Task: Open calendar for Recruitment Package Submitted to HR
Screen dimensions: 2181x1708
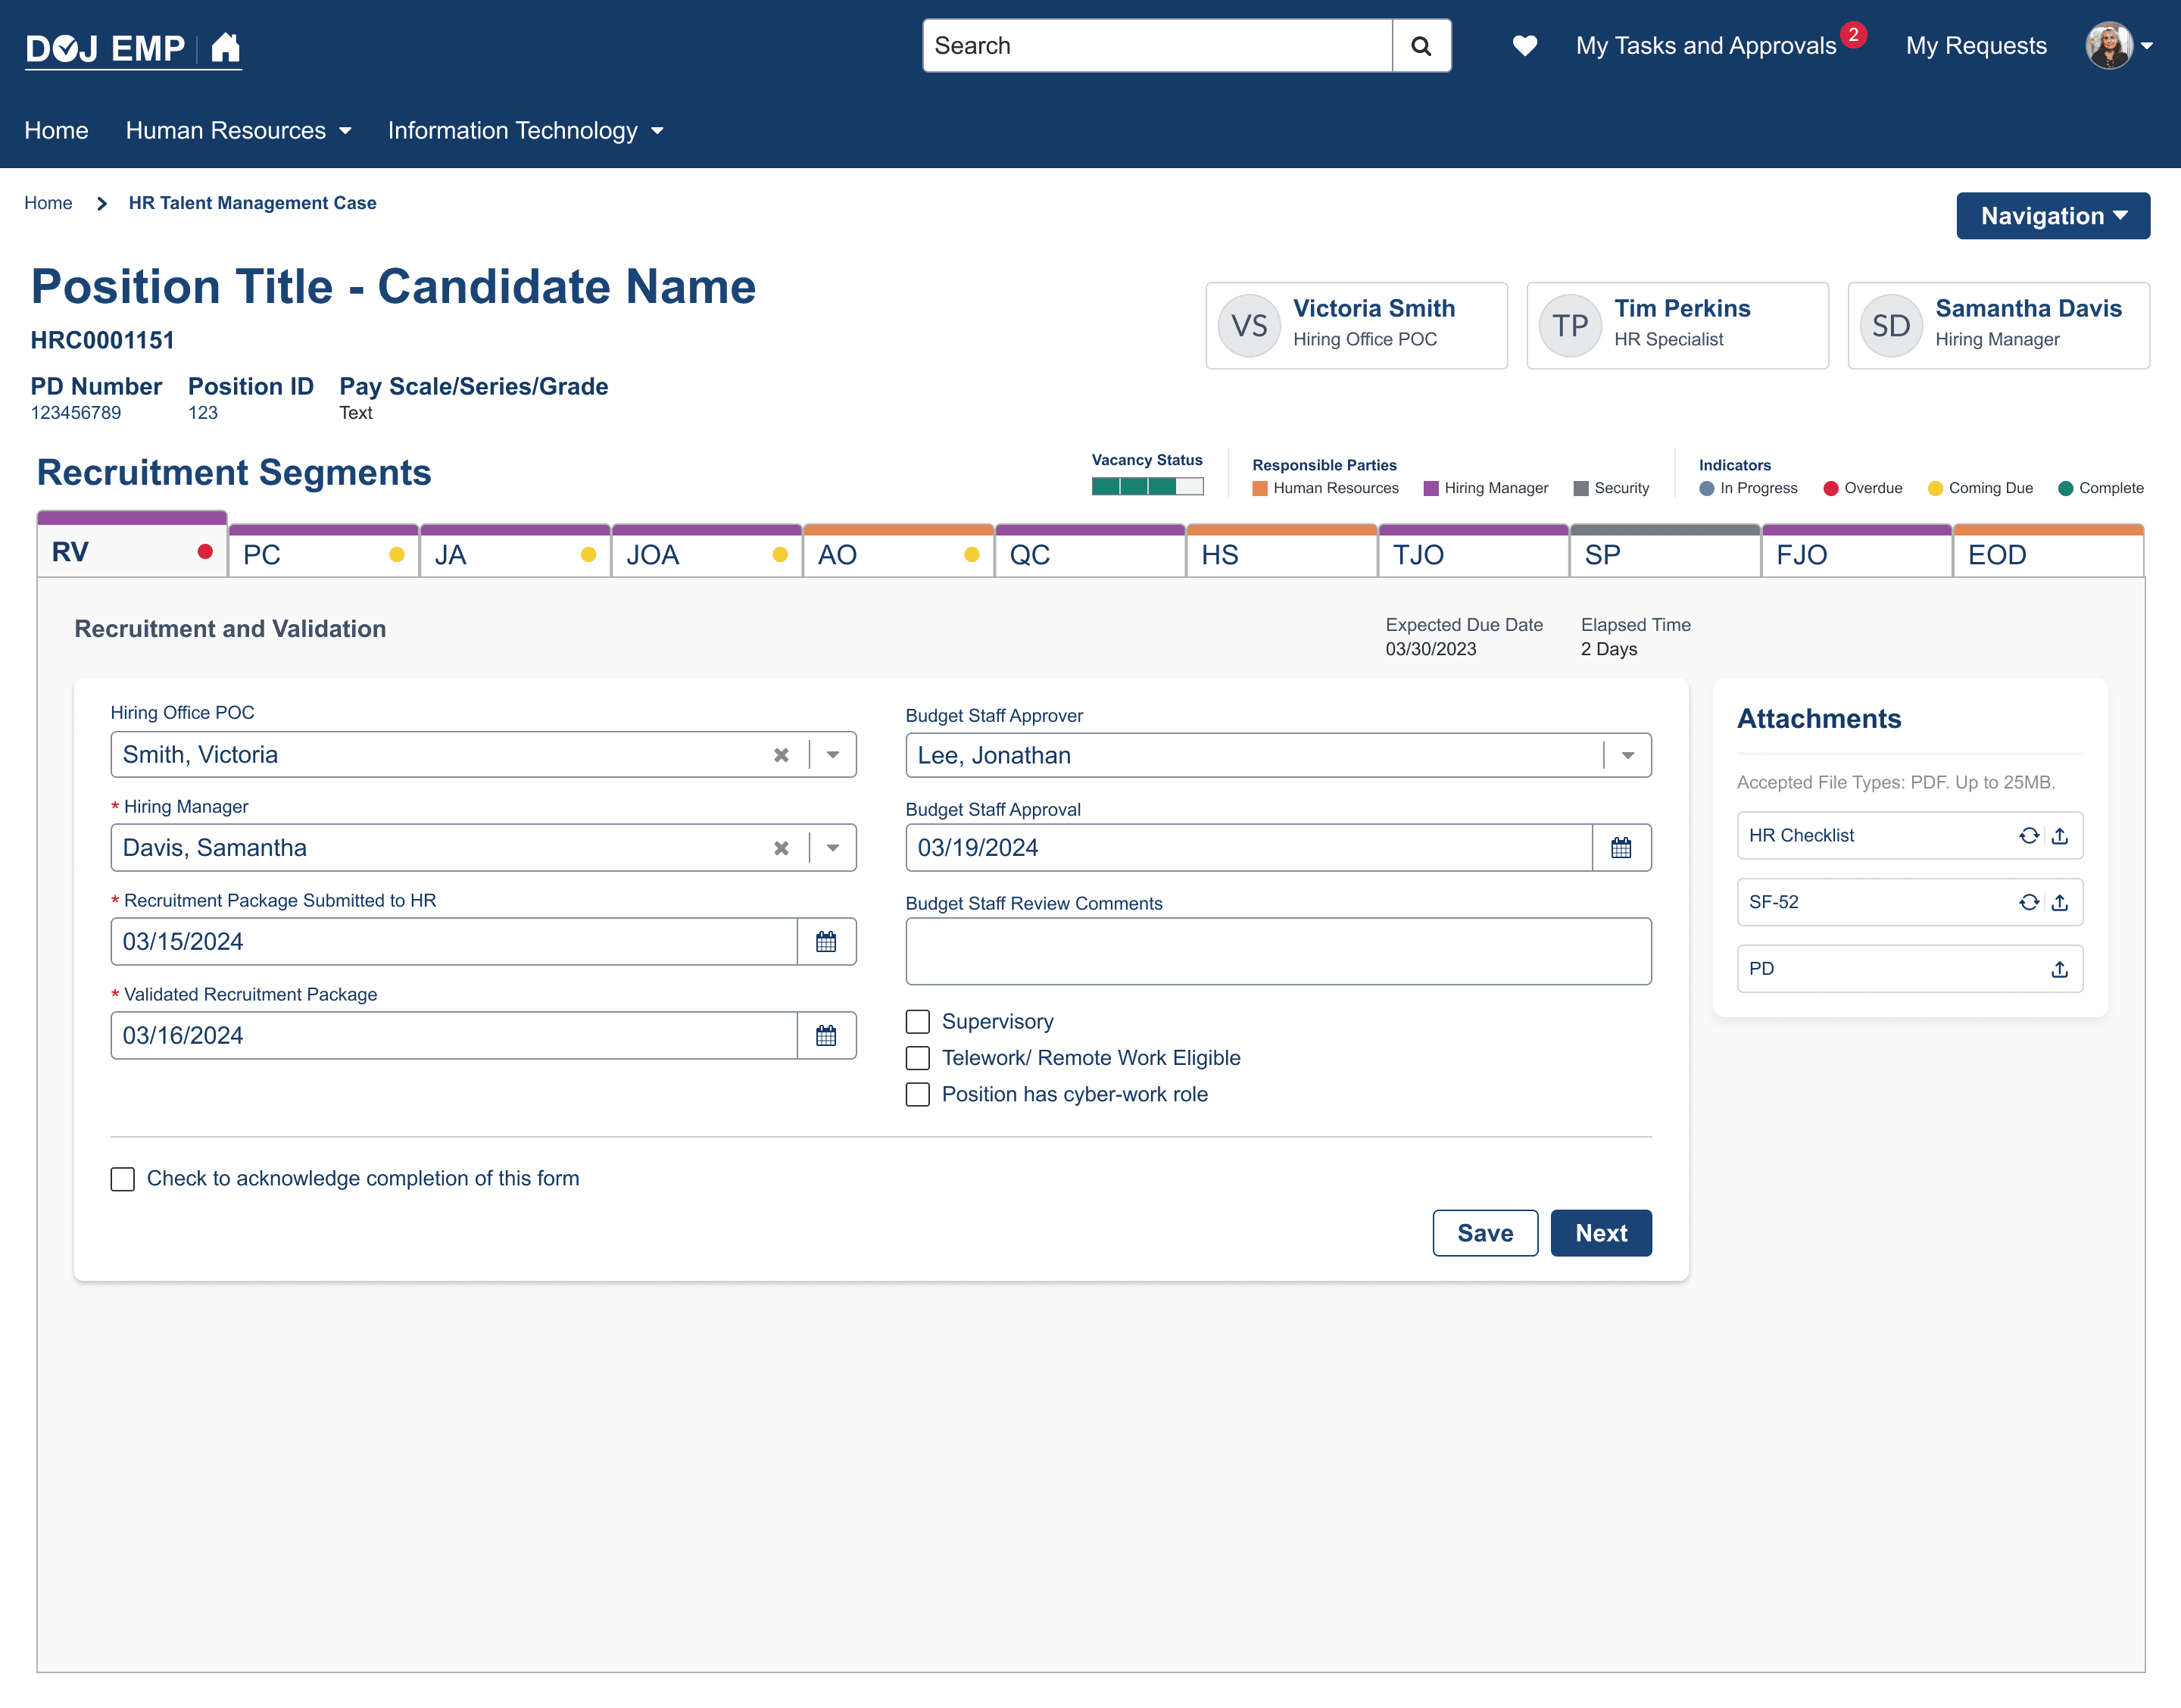Action: (x=825, y=942)
